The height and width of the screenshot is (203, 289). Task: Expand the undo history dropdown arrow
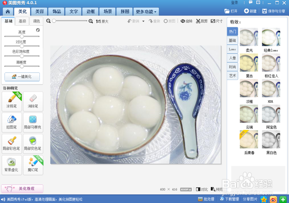click(x=143, y=21)
